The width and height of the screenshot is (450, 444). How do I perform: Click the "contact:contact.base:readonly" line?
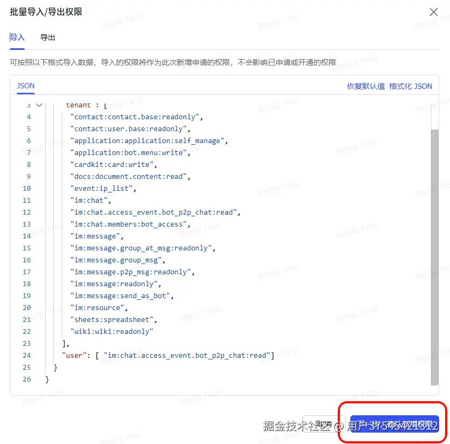[x=137, y=117]
